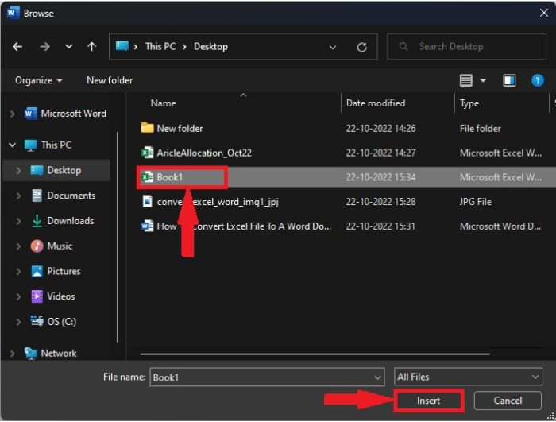Expand the Documents tree node
The image size is (556, 422).
click(x=18, y=196)
